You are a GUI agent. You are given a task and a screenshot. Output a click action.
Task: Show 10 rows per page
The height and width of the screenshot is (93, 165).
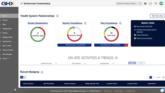tap(22, 77)
